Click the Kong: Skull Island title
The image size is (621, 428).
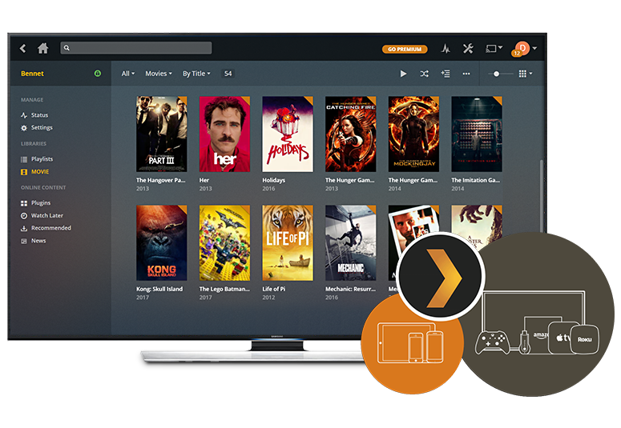pyautogui.click(x=159, y=289)
